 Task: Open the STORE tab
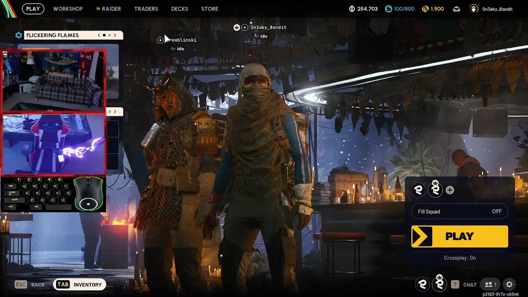[x=210, y=9]
